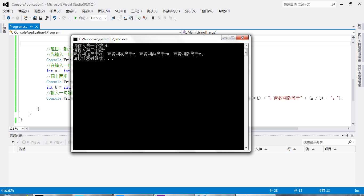The image size is (364, 196).
Task: Click the Visual Studio logo icon
Action: pyautogui.click(x=6, y=4)
